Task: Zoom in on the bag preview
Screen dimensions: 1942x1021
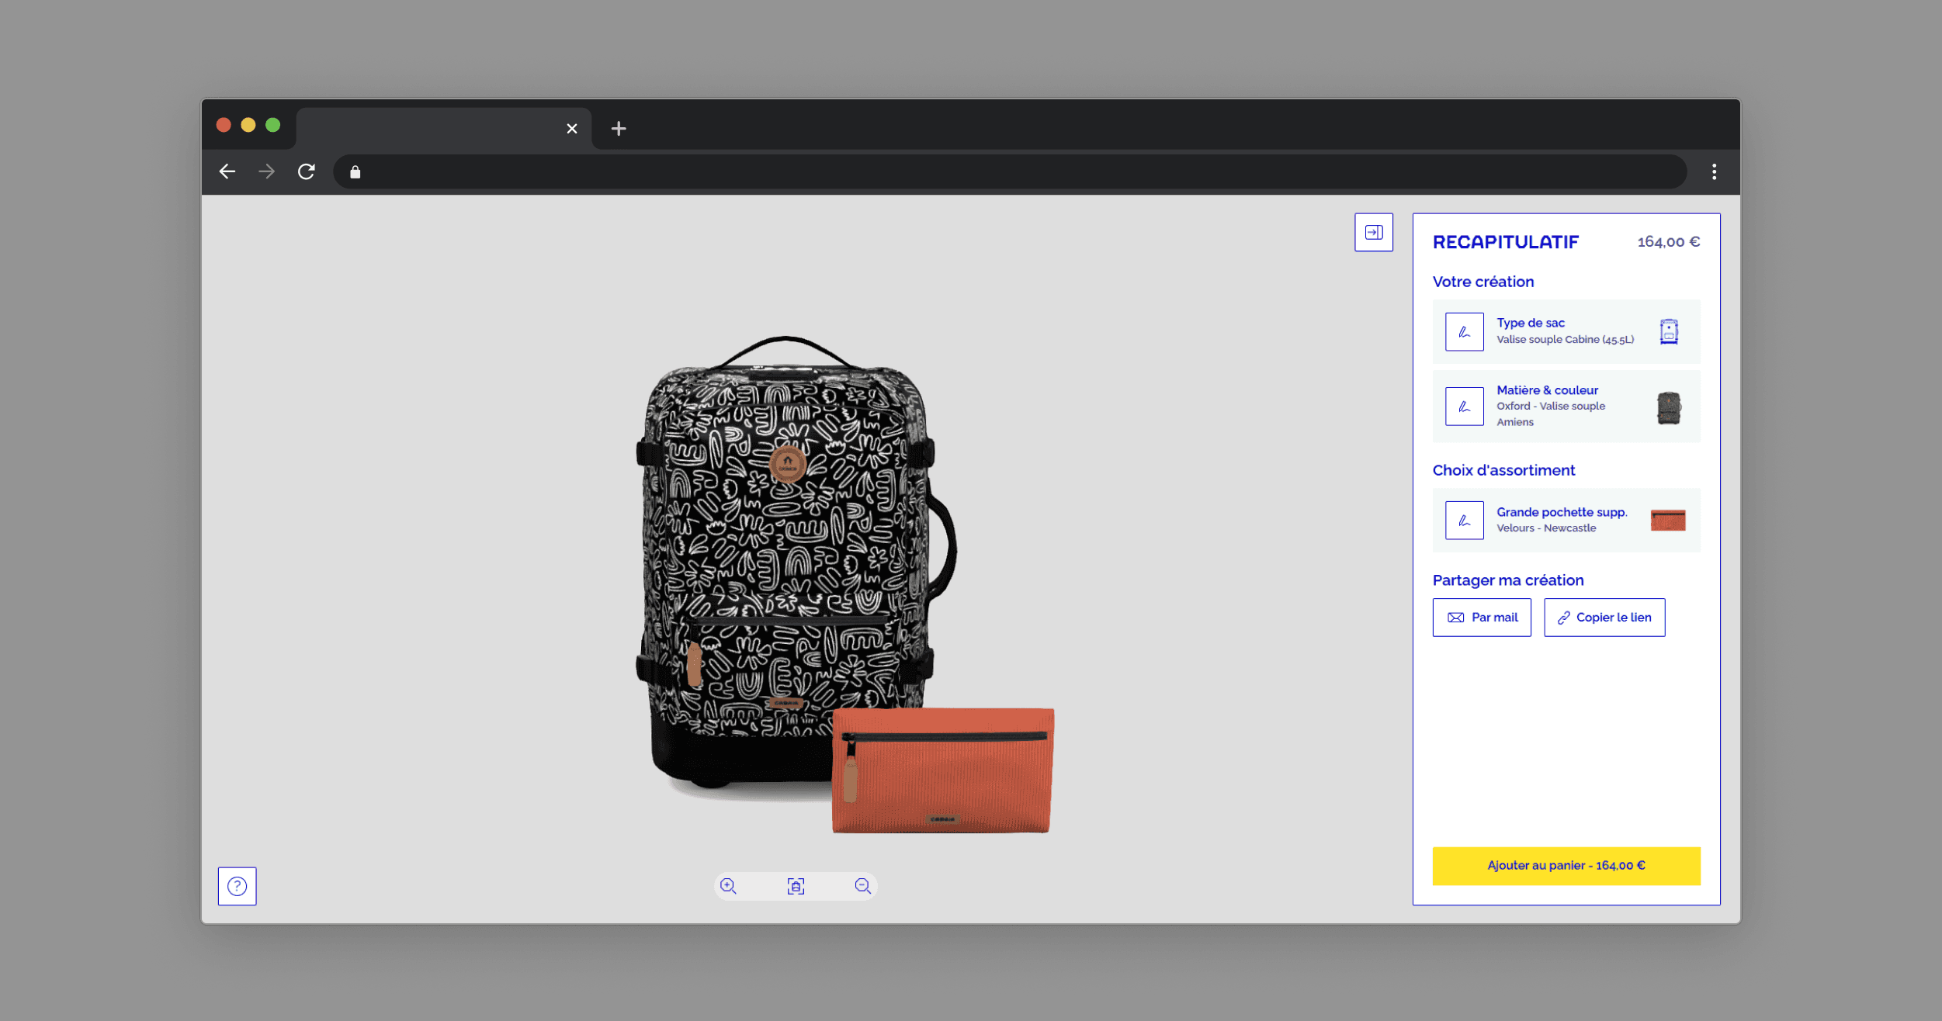Action: tap(728, 886)
